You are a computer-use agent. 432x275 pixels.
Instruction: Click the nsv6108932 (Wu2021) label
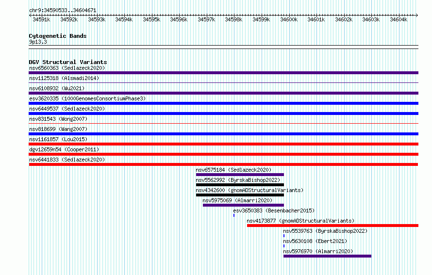[x=57, y=88]
